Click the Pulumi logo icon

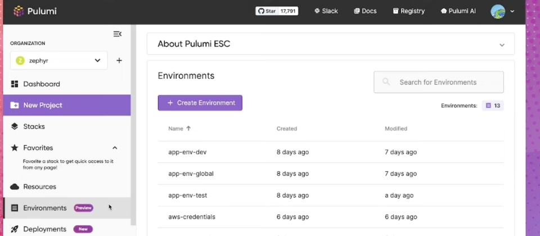tap(19, 11)
